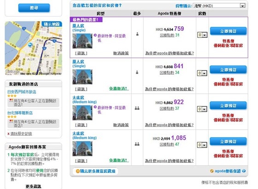
Task: Click the red X clear history icon
Action: (x=8, y=134)
